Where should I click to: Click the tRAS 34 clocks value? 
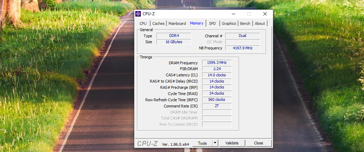pos(217,93)
